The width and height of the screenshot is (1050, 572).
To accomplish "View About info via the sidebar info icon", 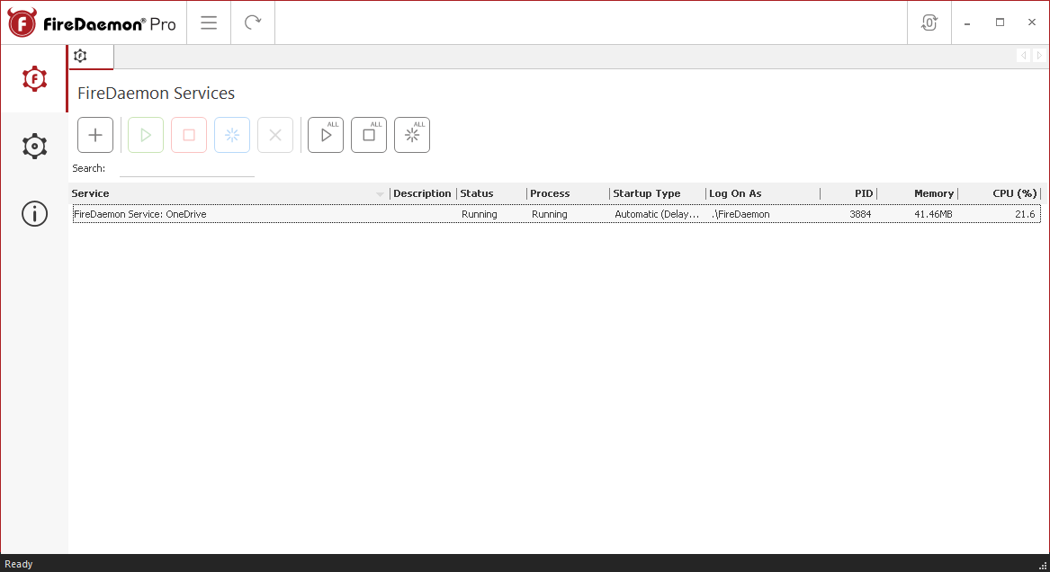I will (33, 213).
